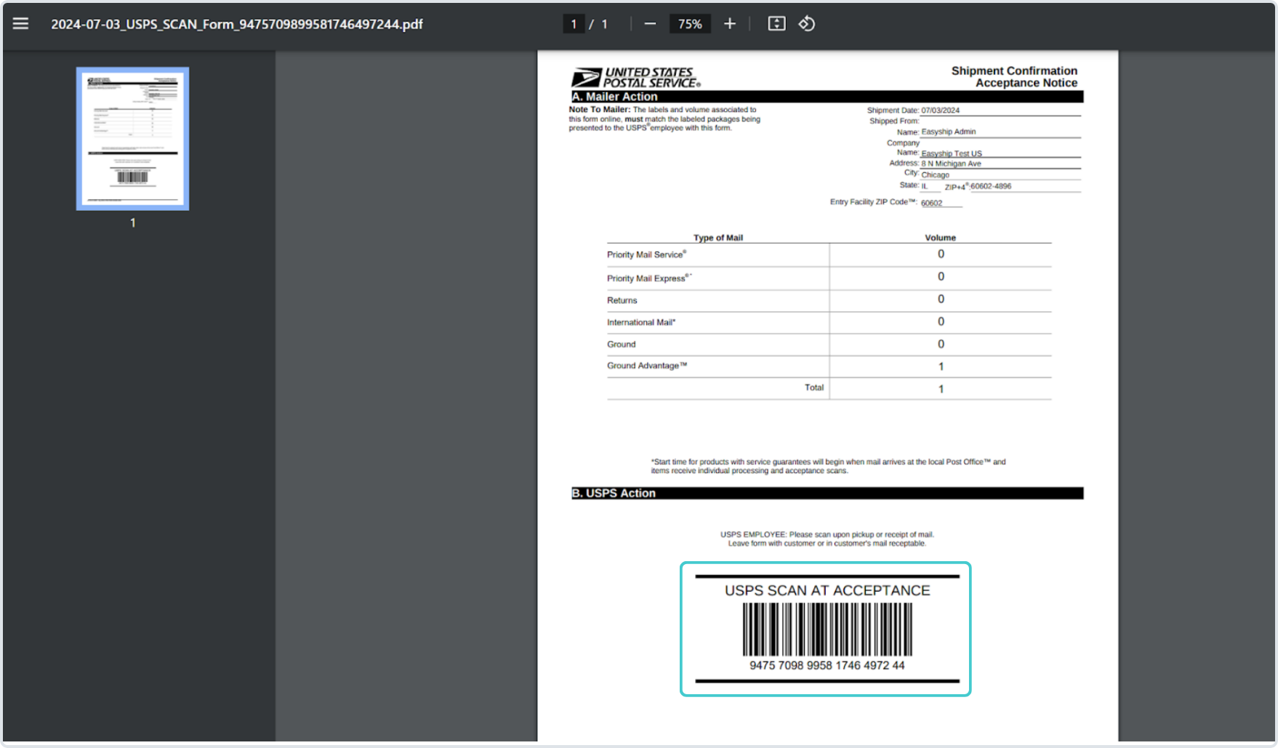Click the city value 'Chicago'
This screenshot has height=748, width=1278.
point(935,175)
